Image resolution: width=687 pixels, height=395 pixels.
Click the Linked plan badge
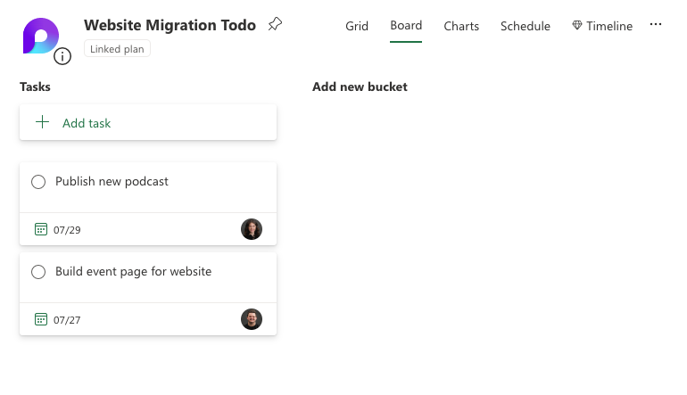[117, 49]
